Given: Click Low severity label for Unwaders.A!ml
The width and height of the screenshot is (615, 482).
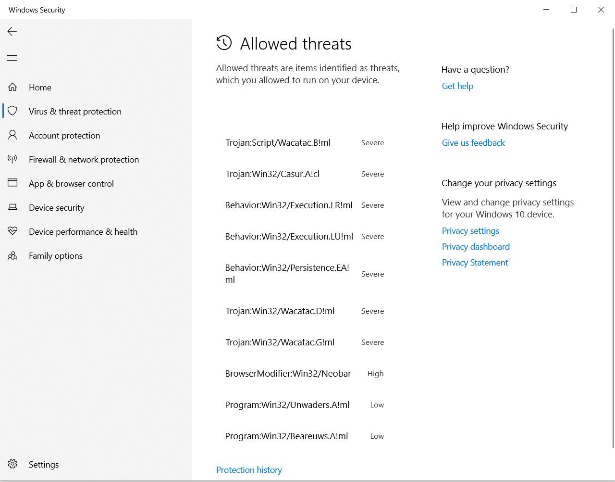Looking at the screenshot, I should tap(377, 405).
